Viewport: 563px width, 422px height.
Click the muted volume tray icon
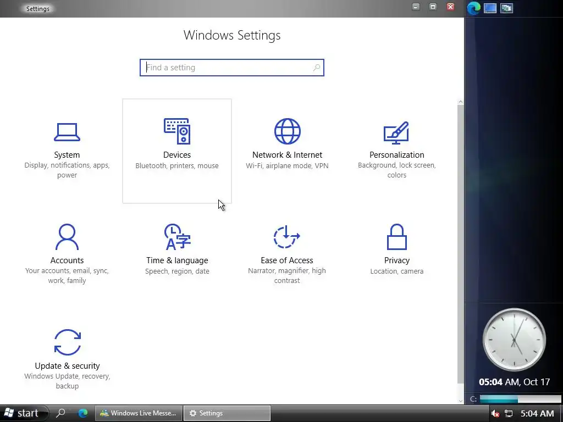(x=495, y=413)
